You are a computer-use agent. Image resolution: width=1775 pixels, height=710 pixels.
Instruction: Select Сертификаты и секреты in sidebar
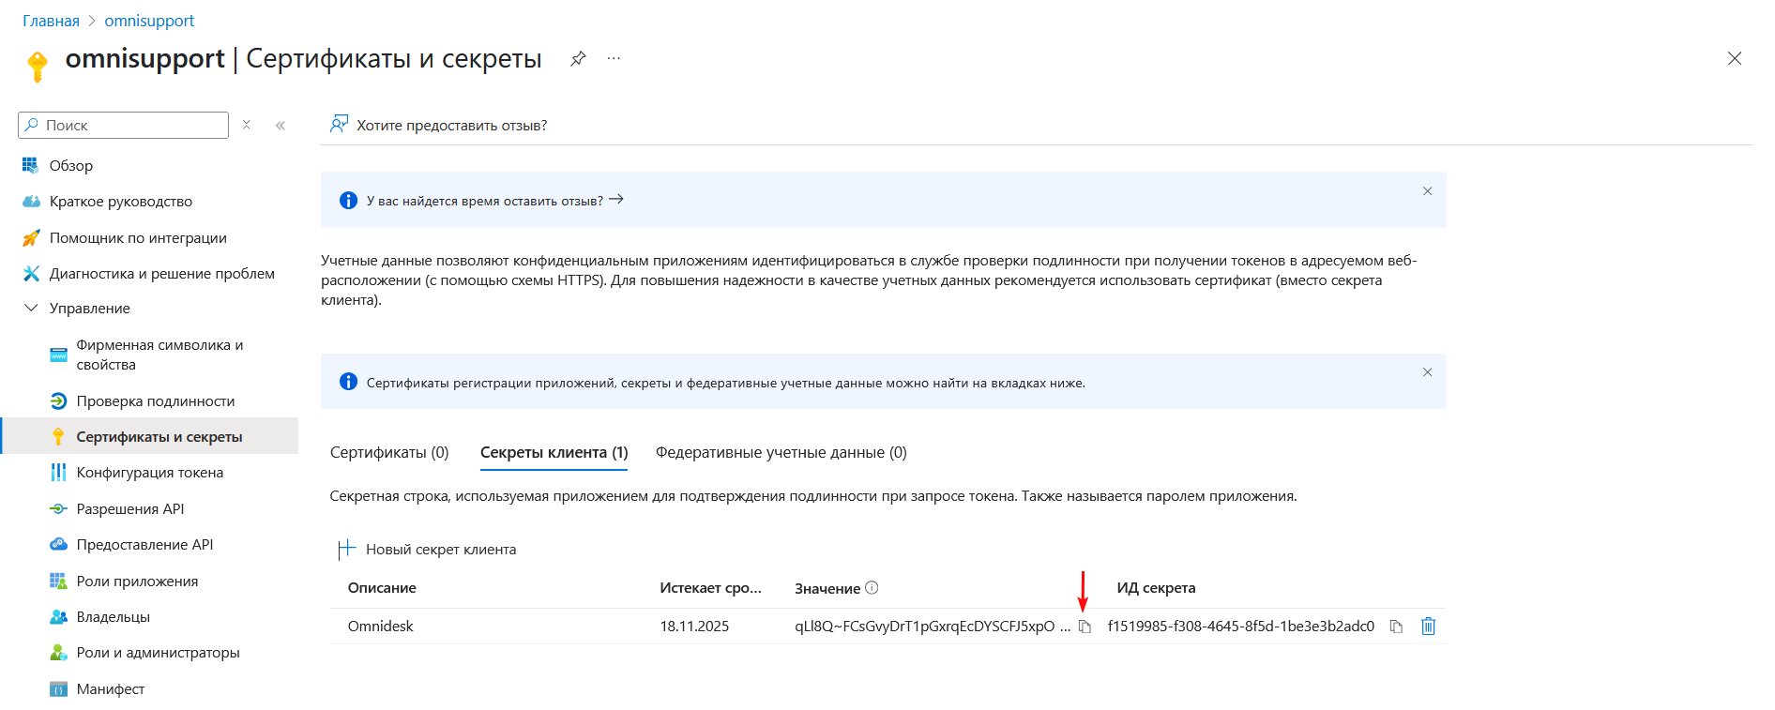(159, 437)
